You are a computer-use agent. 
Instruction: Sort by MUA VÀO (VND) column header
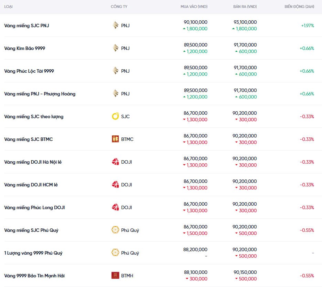click(x=194, y=7)
